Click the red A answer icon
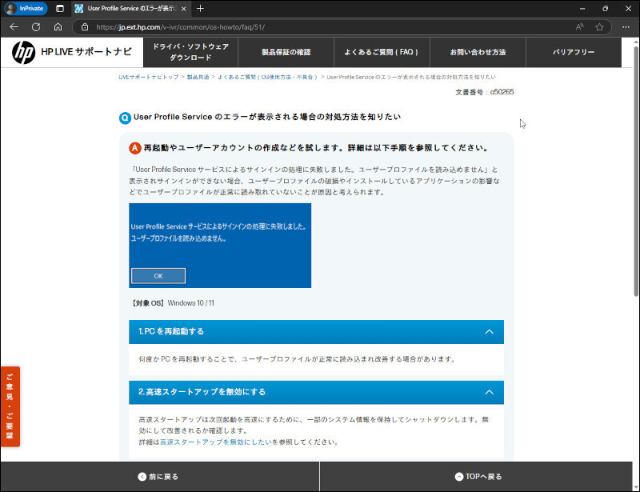This screenshot has height=492, width=640. coord(135,148)
